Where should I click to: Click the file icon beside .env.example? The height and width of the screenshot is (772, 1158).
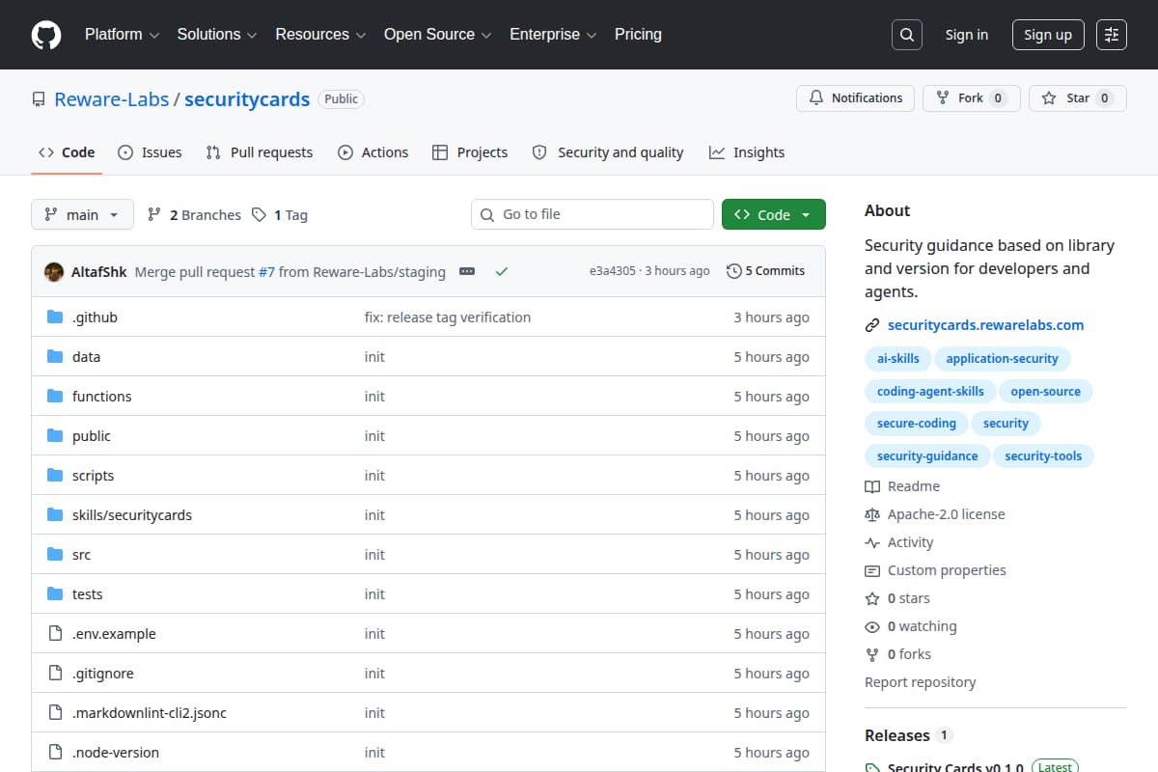55,633
